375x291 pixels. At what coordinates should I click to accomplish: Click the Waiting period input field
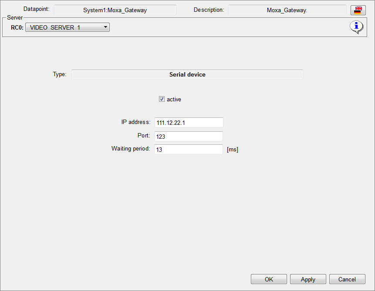pyautogui.click(x=189, y=149)
